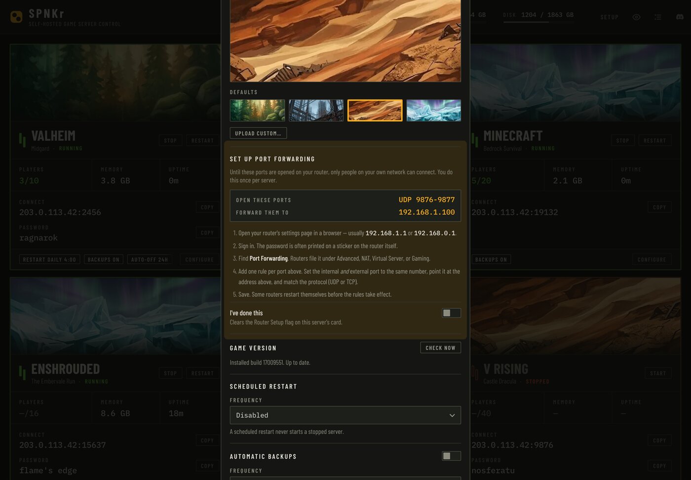Open the Discord icon in the header

[680, 17]
